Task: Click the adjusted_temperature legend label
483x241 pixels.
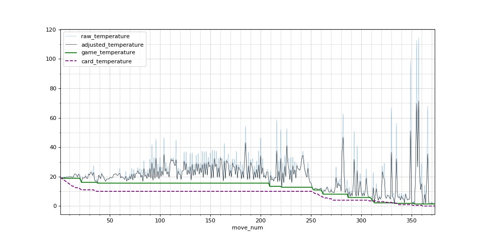Action: [x=112, y=45]
